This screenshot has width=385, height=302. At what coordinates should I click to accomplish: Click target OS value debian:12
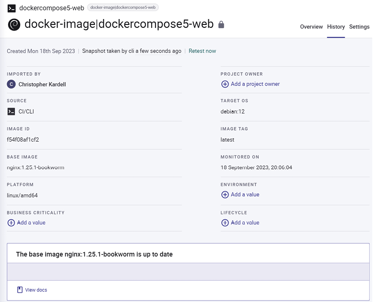(232, 112)
